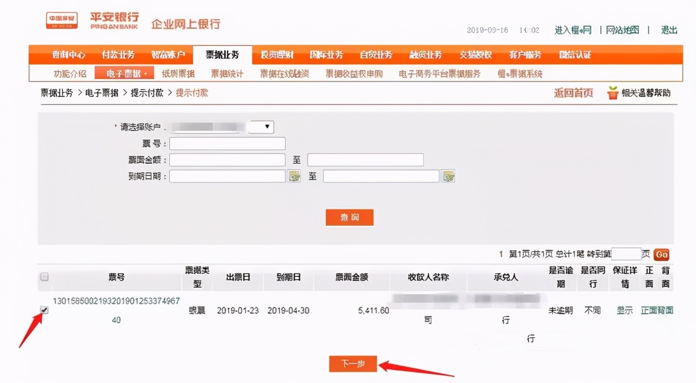Click the 2019-04-30 due date cell
The height and width of the screenshot is (383, 696).
pos(289,310)
